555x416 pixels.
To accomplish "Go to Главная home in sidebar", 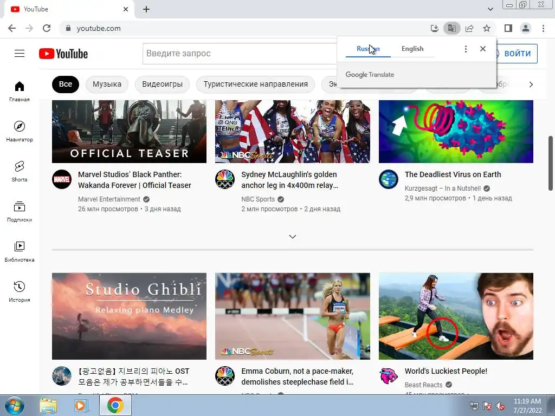I will tap(20, 91).
